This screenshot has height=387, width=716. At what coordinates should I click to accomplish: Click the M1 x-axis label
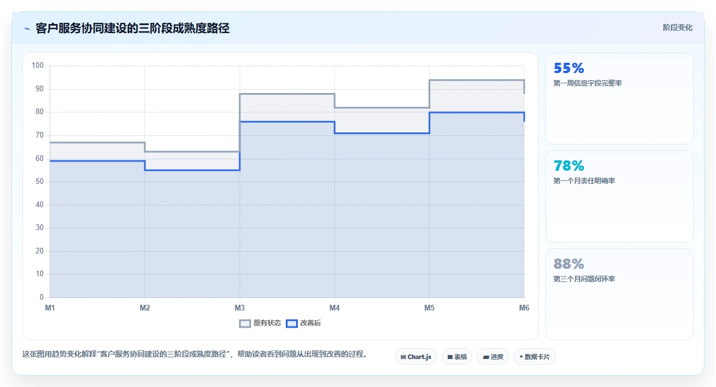50,308
